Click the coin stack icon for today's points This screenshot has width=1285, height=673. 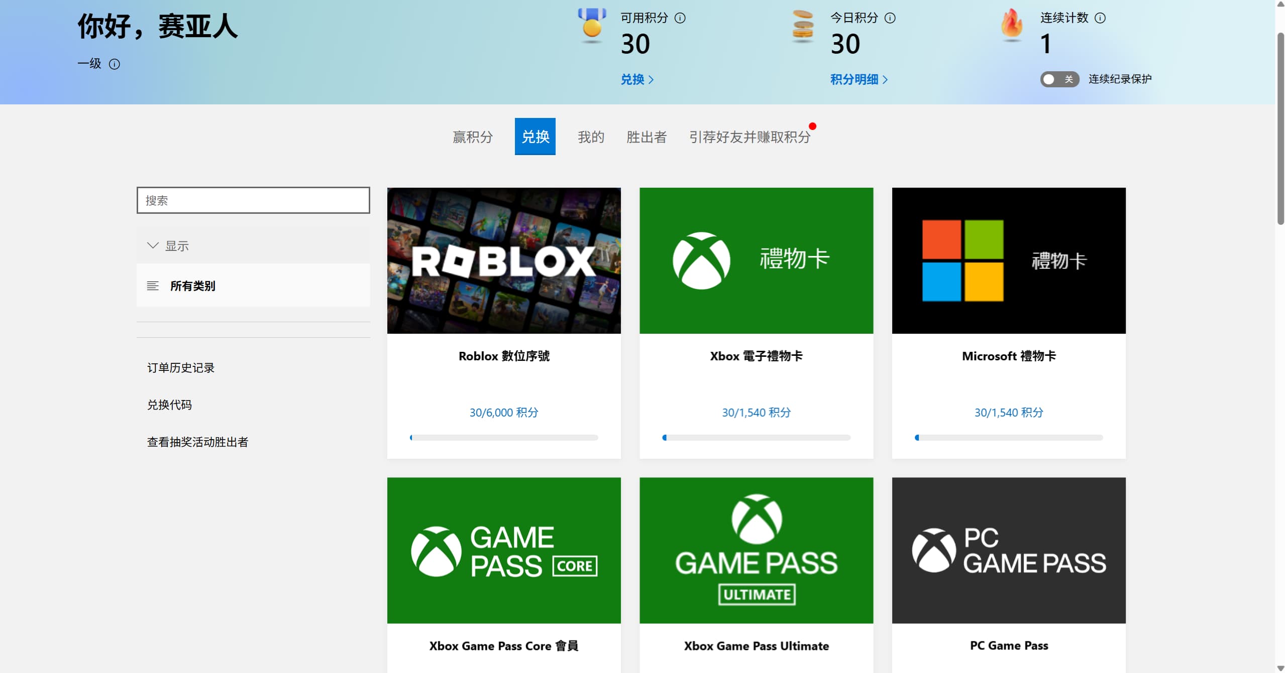(803, 26)
